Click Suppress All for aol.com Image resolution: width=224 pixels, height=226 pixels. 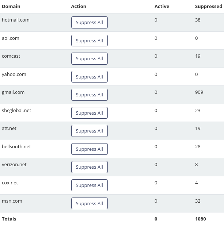pos(90,41)
